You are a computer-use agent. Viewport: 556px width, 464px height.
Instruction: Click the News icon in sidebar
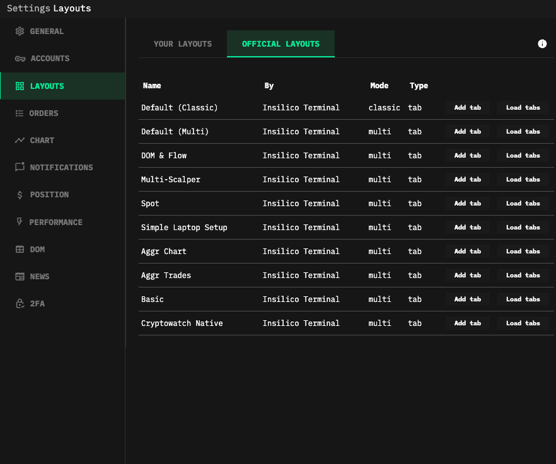tap(20, 276)
